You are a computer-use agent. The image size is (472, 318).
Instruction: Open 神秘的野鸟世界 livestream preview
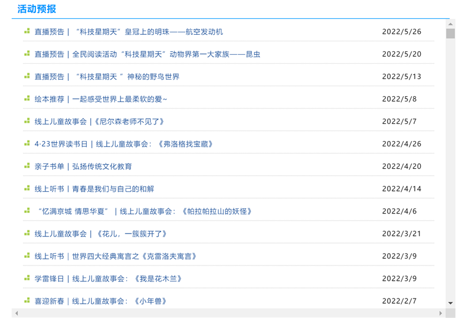point(107,77)
